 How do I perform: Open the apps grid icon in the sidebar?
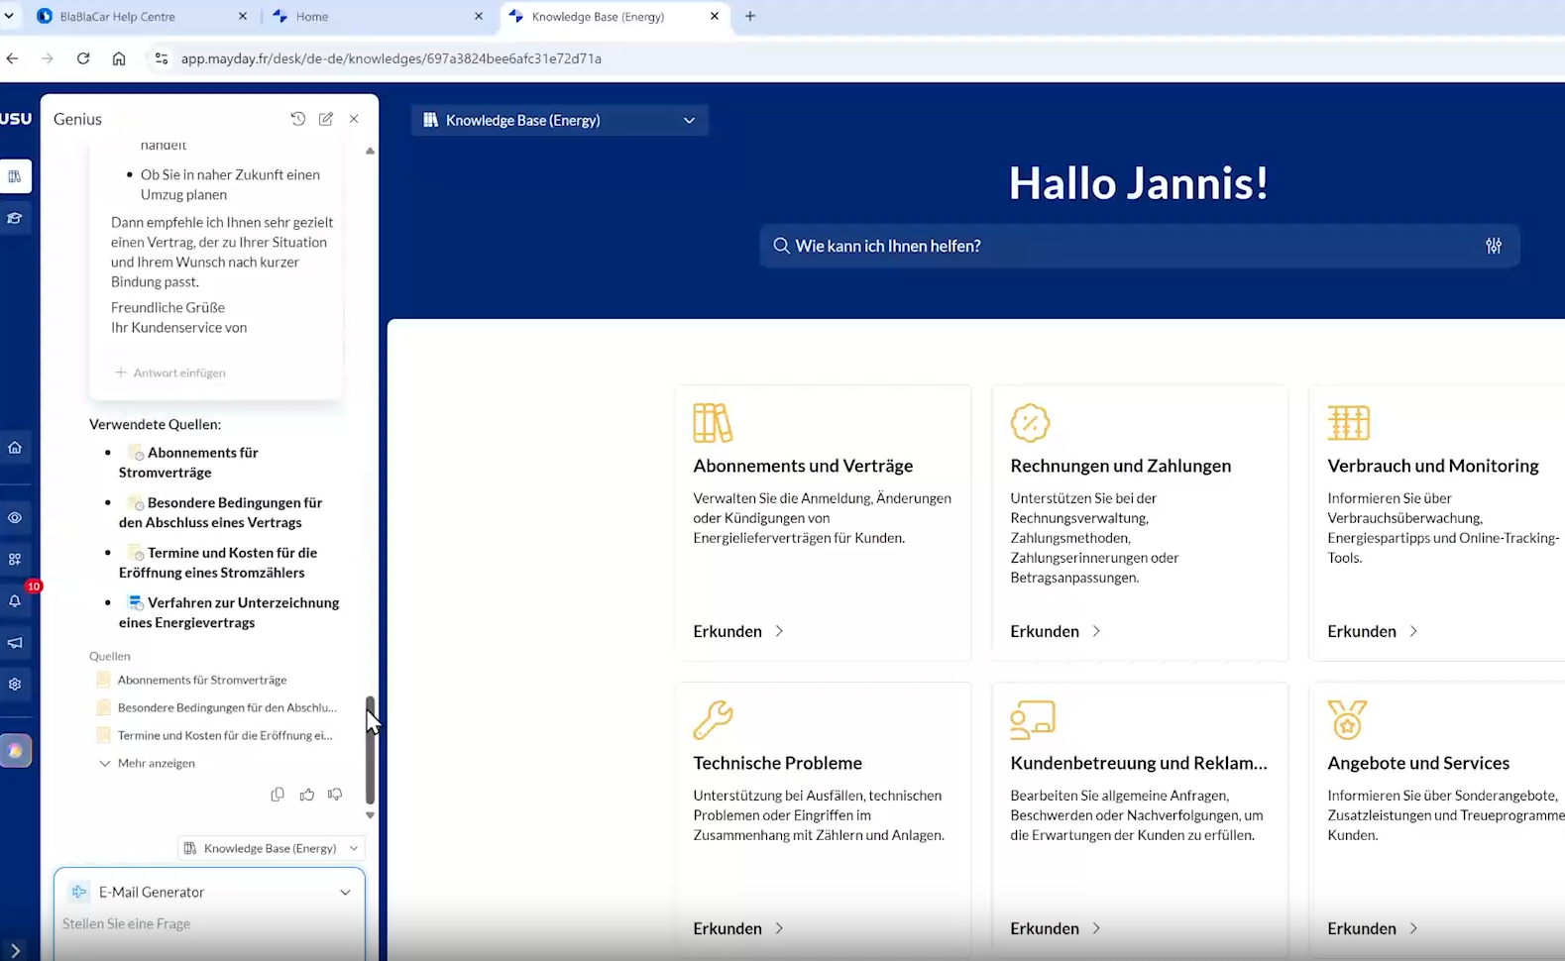(15, 560)
